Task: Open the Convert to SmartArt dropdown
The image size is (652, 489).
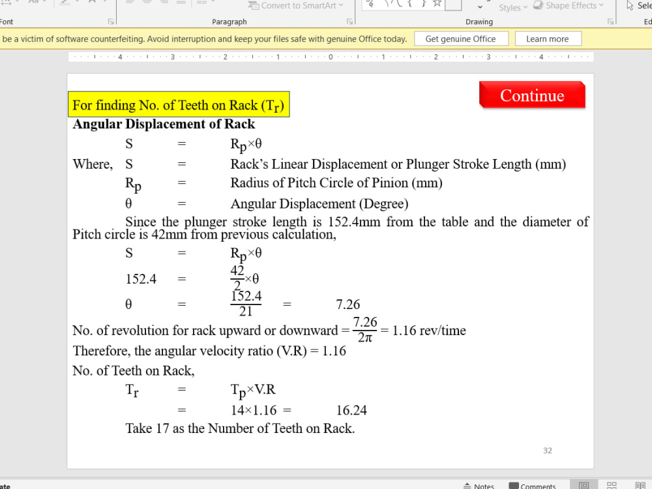Action: coord(295,5)
